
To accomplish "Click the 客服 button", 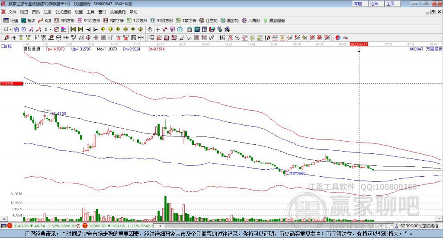I will (360, 3).
